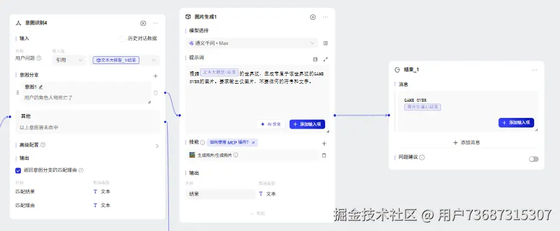Click the 文本大模型/结果 variable tag in prompt

(x=219, y=72)
